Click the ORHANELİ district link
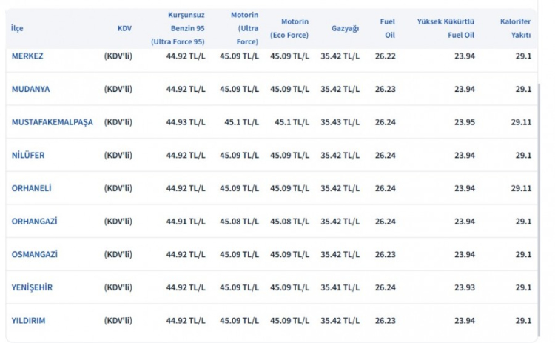The height and width of the screenshot is (343, 555). pyautogui.click(x=32, y=189)
